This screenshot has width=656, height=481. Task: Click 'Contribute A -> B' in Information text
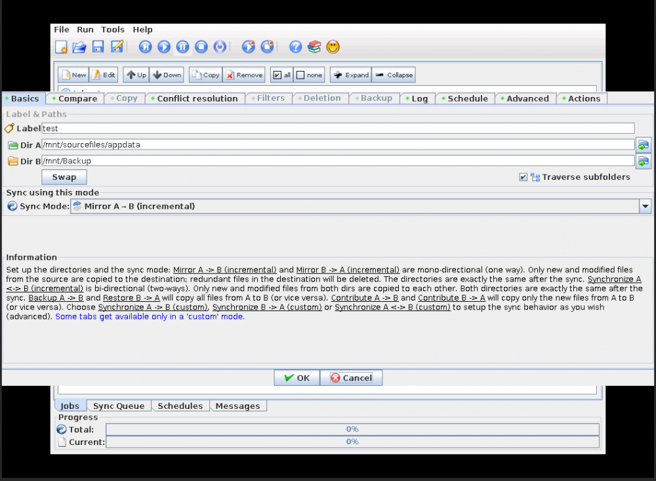click(x=364, y=298)
